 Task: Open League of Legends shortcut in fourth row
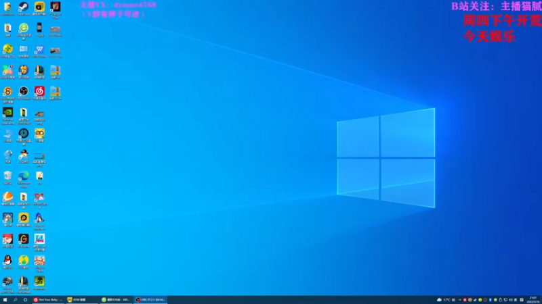tap(39, 72)
